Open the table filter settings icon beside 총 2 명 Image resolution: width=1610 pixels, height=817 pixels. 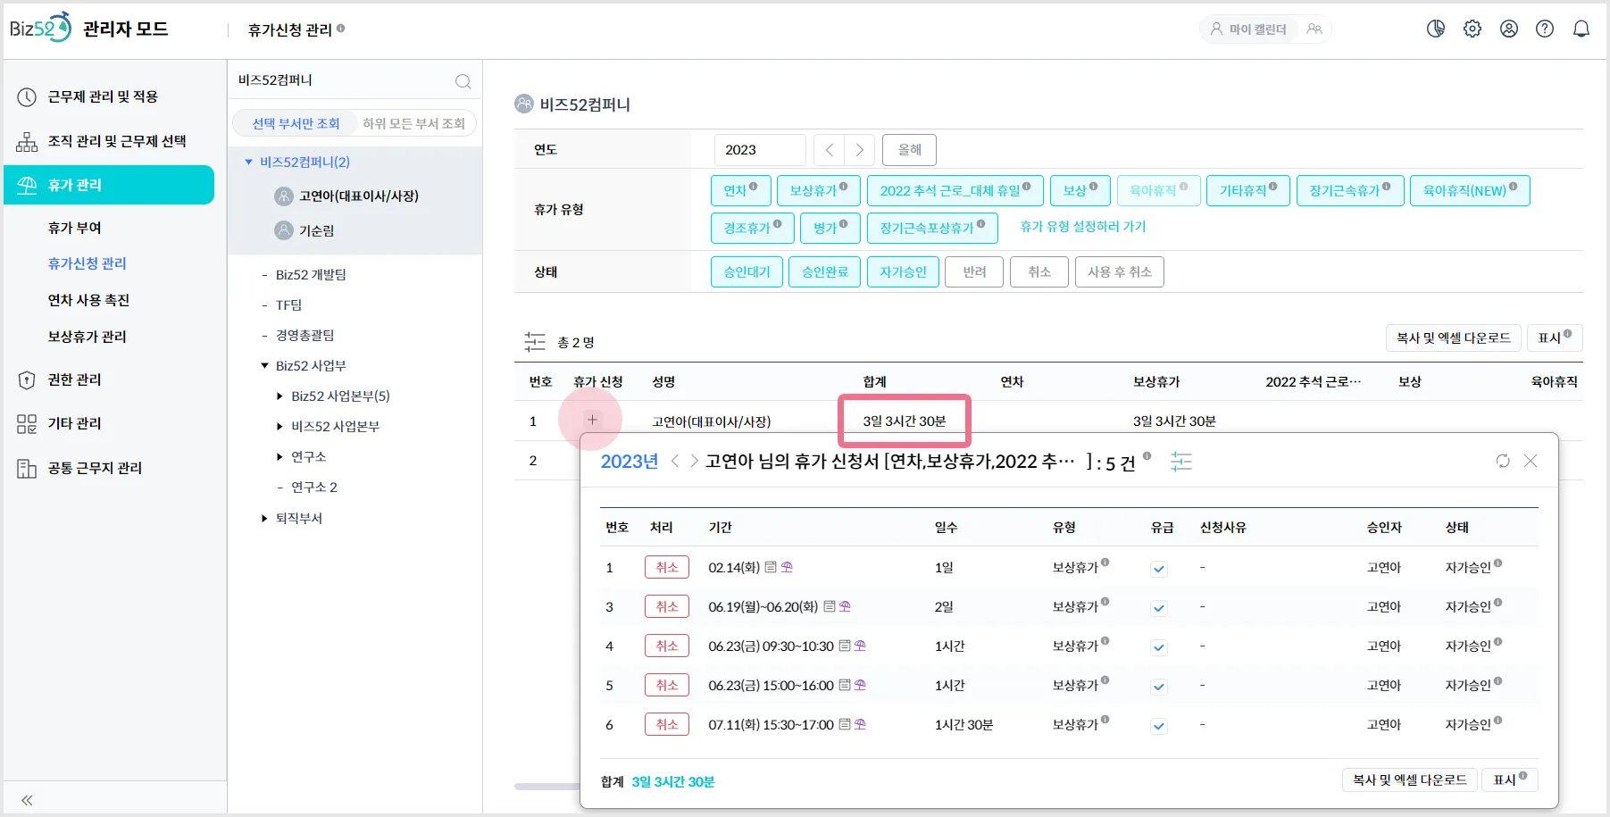[x=535, y=342]
